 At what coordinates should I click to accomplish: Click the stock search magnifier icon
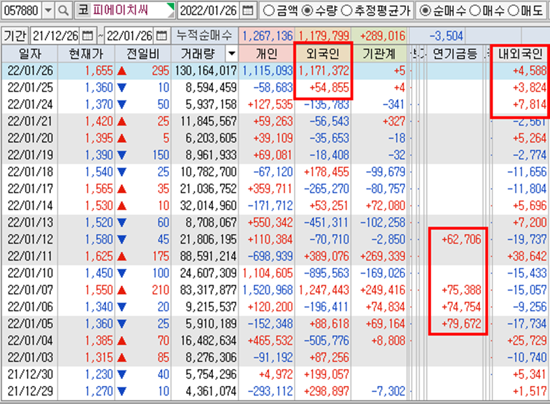point(63,11)
